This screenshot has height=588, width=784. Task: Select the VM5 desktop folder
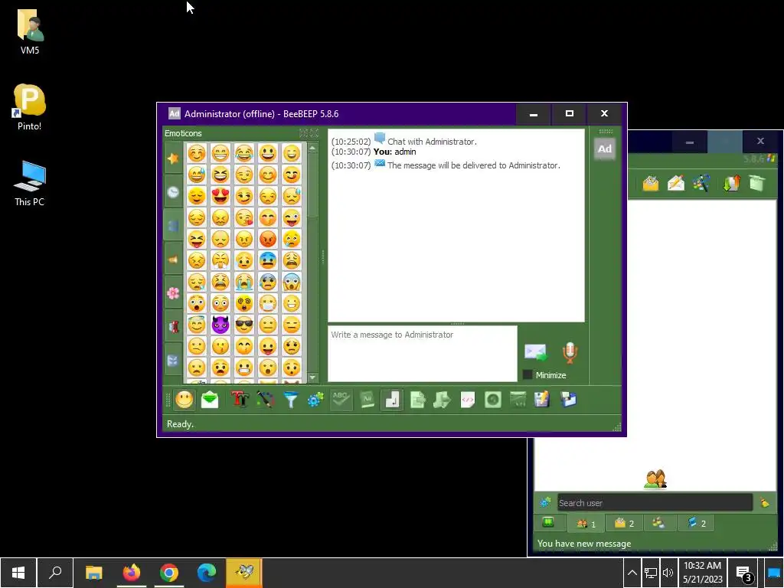click(x=30, y=32)
